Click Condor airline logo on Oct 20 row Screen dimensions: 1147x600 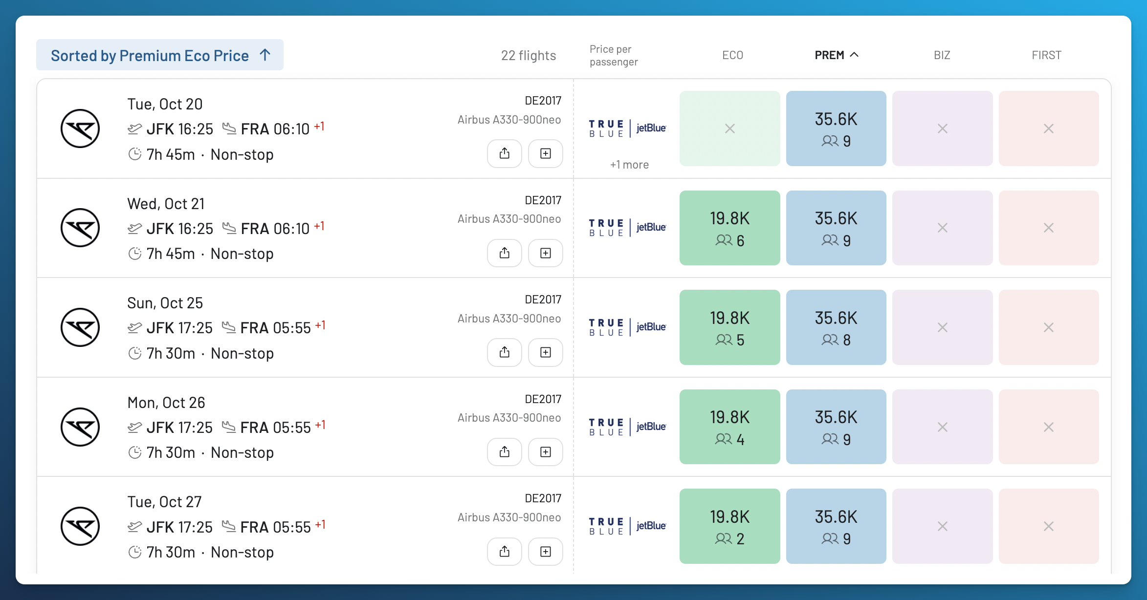coord(80,129)
